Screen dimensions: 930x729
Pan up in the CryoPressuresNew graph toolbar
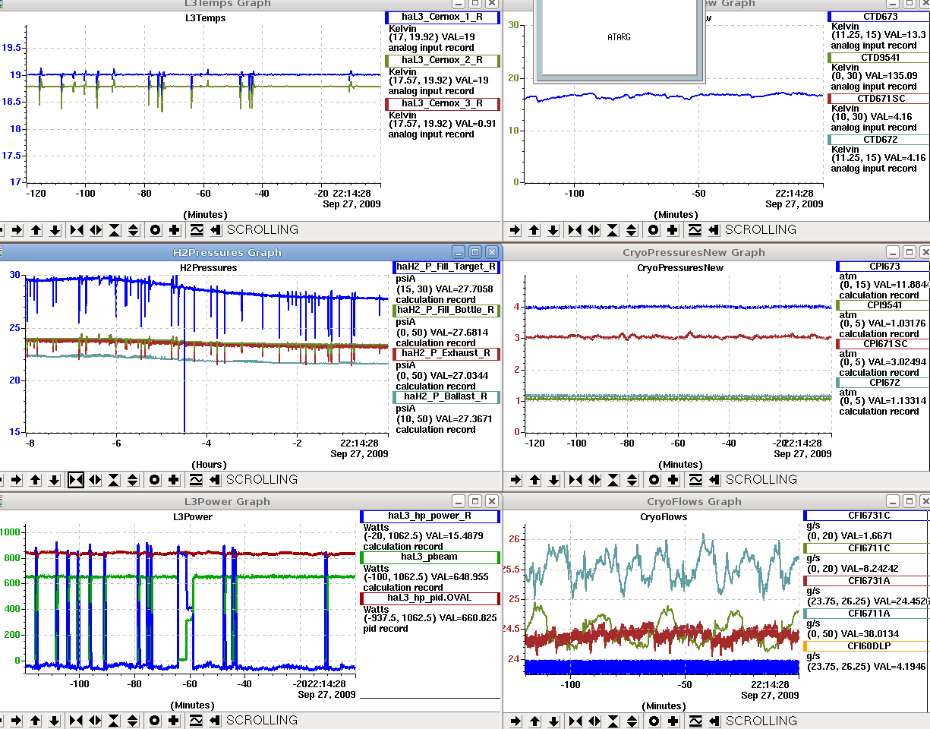(535, 479)
